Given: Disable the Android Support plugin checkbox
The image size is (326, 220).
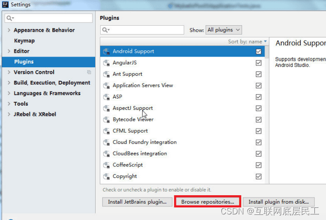Looking at the screenshot, I should pyautogui.click(x=259, y=51).
